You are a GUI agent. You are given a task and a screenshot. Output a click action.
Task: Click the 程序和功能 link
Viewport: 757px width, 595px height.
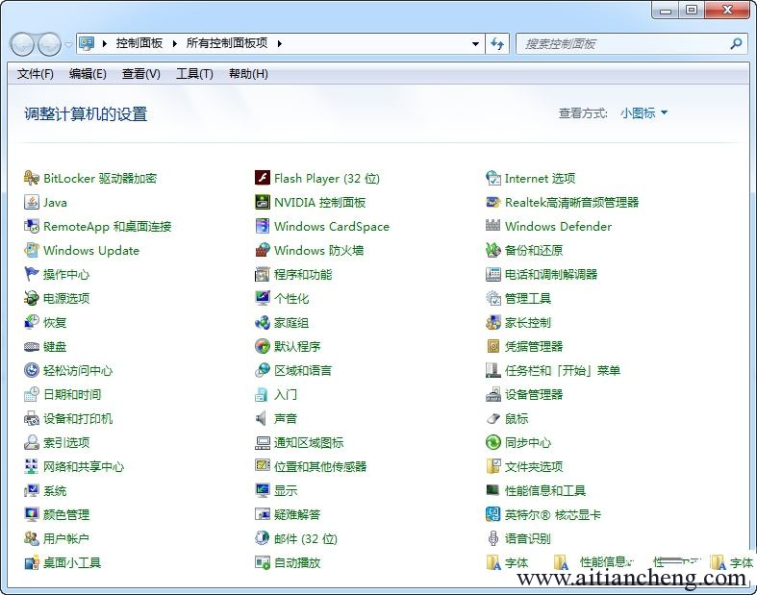[303, 275]
